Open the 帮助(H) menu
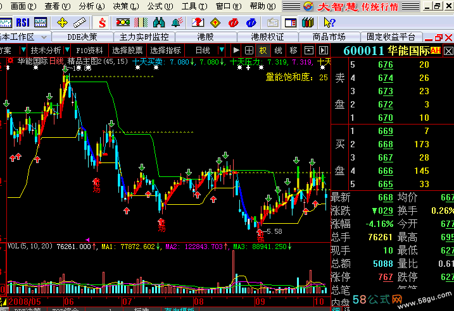The image size is (454, 311). click(x=262, y=6)
